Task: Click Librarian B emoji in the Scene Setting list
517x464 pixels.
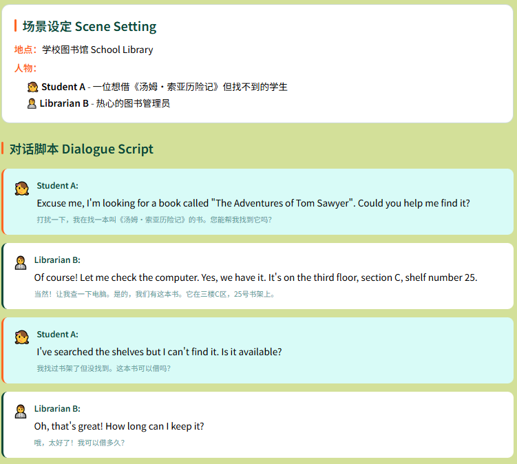Action: 32,103
